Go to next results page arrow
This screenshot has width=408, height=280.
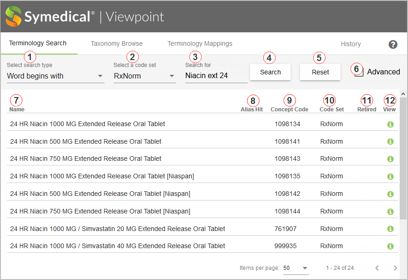click(396, 268)
